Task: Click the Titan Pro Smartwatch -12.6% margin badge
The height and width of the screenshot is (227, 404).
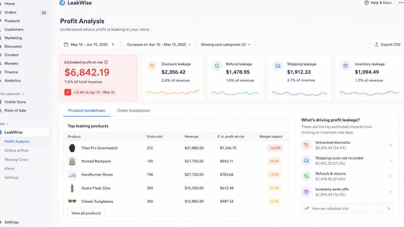Action: [x=275, y=148]
